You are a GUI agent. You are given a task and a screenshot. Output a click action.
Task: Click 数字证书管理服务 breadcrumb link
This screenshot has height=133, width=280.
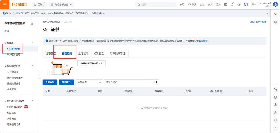[x=51, y=22]
